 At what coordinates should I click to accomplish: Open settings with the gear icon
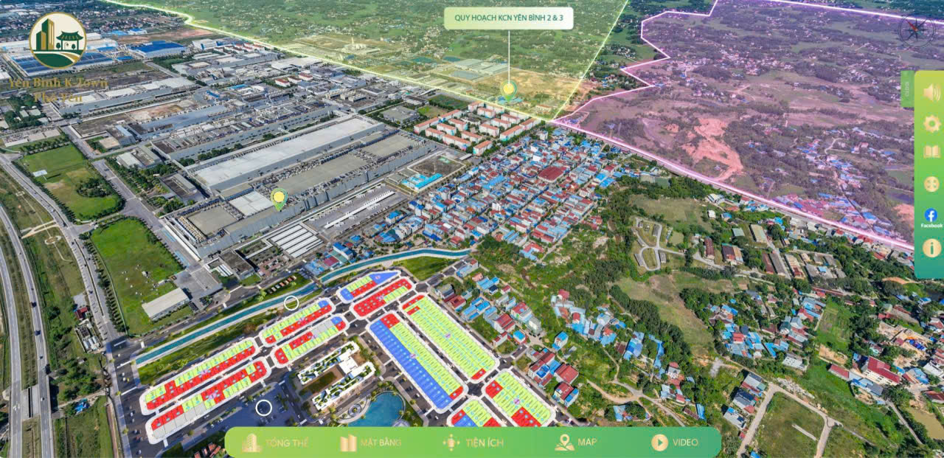(x=931, y=123)
